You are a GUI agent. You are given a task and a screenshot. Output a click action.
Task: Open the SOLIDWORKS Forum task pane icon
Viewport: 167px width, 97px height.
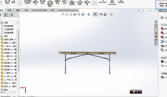156,44
